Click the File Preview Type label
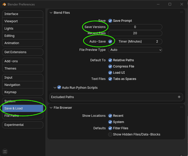The image size is (188, 156). [x=92, y=50]
